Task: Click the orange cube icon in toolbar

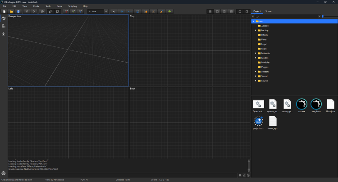Action: pyautogui.click(x=146, y=11)
